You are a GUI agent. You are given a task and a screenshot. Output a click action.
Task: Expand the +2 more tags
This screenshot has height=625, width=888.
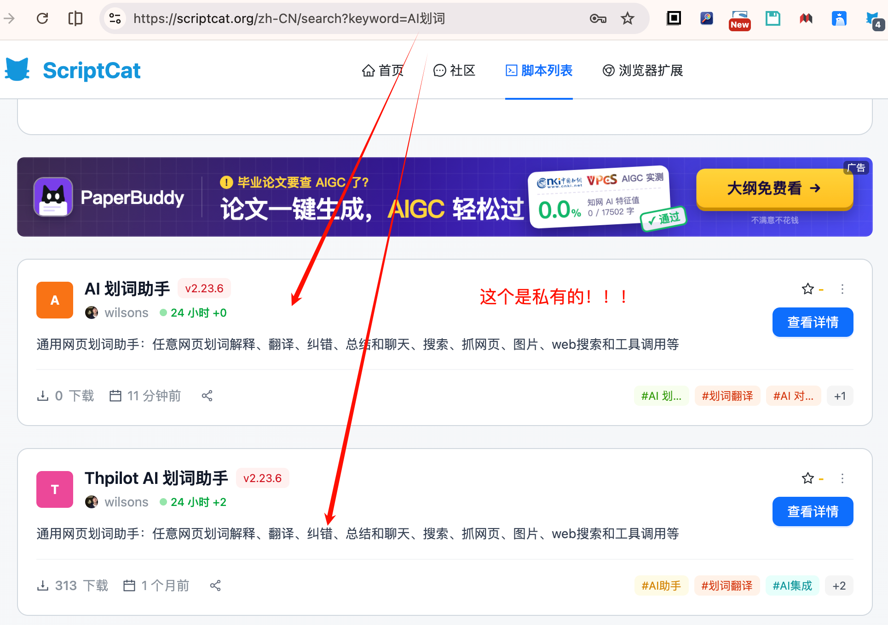click(x=839, y=585)
